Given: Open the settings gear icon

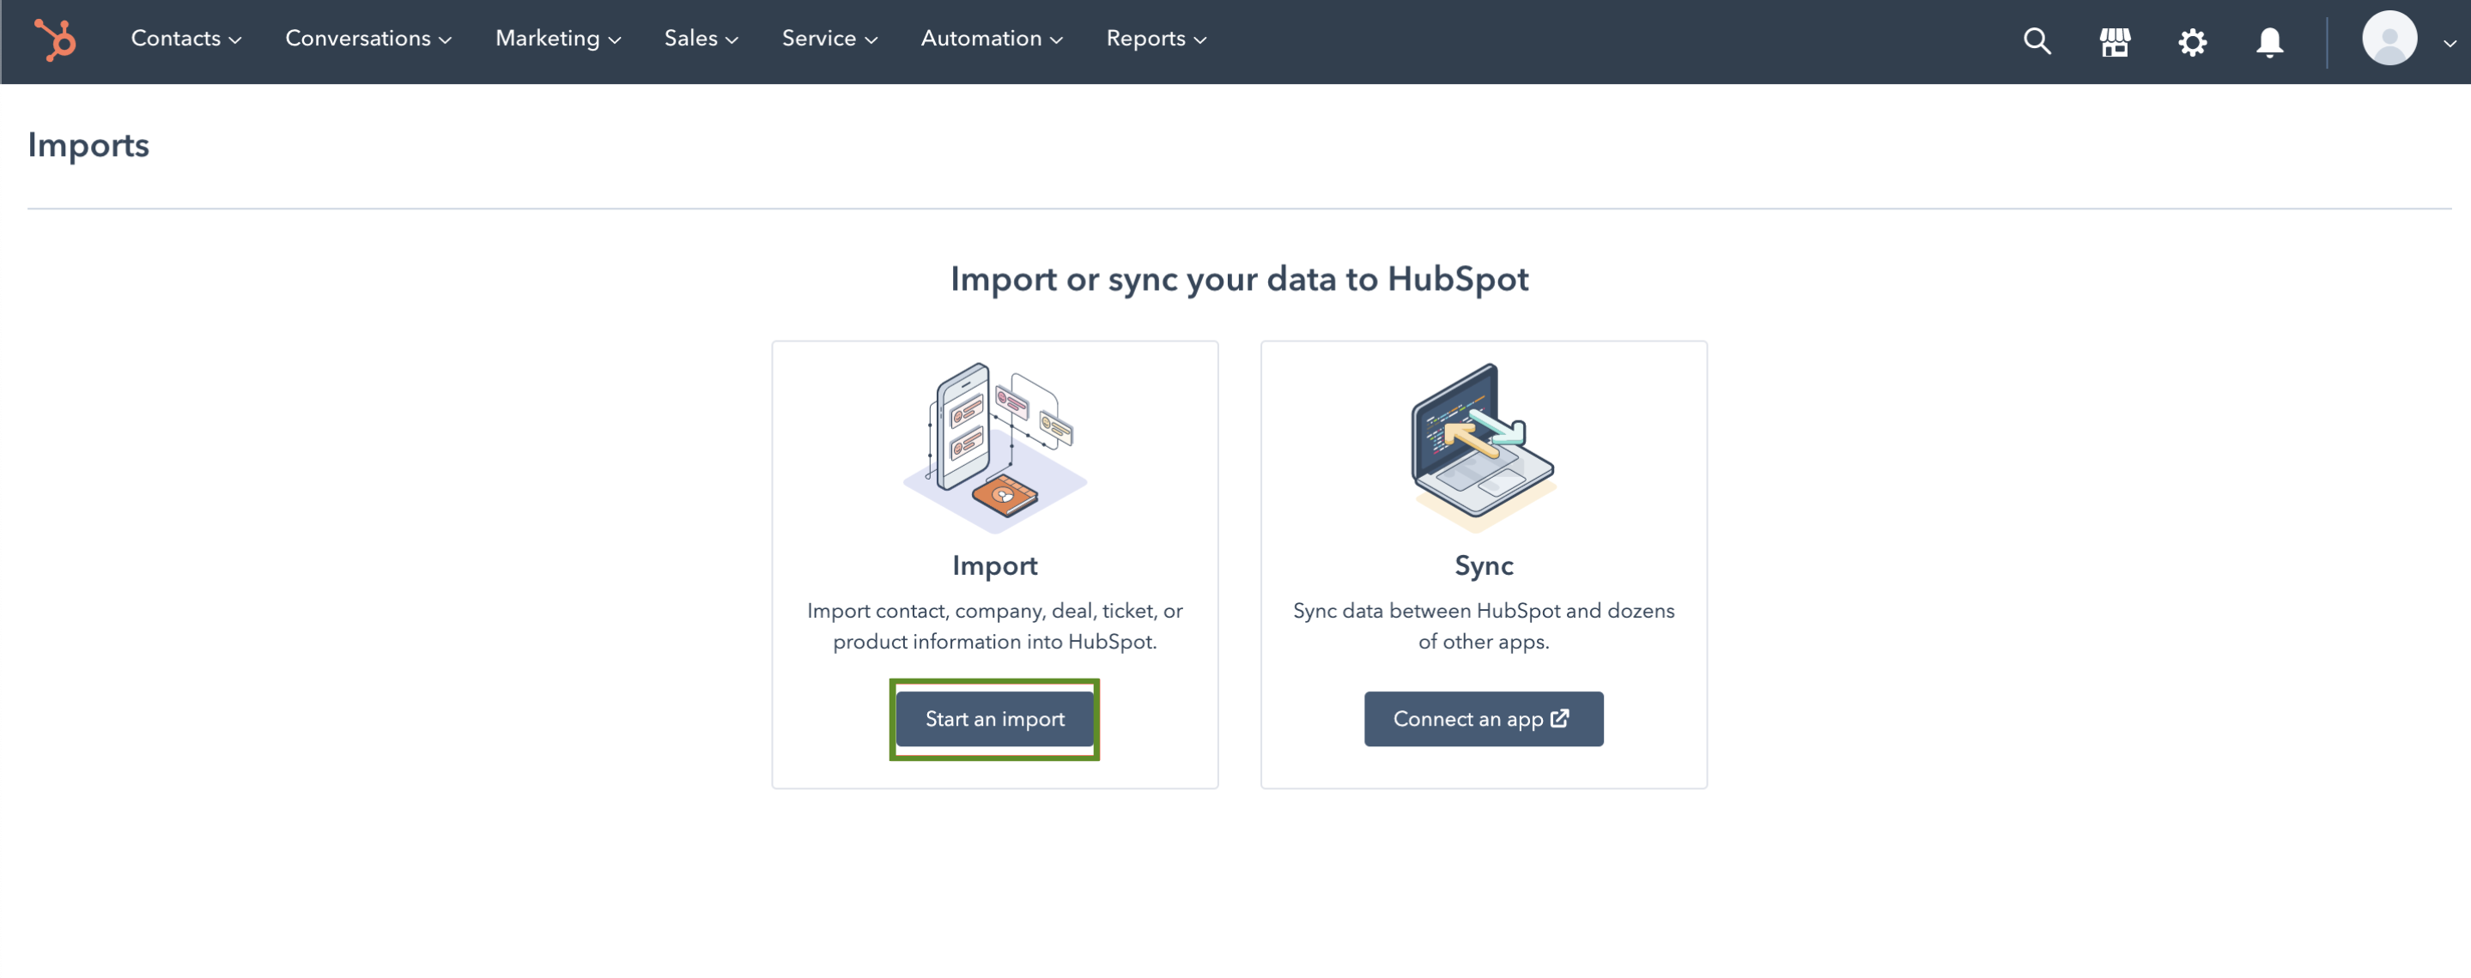Looking at the screenshot, I should (2192, 41).
